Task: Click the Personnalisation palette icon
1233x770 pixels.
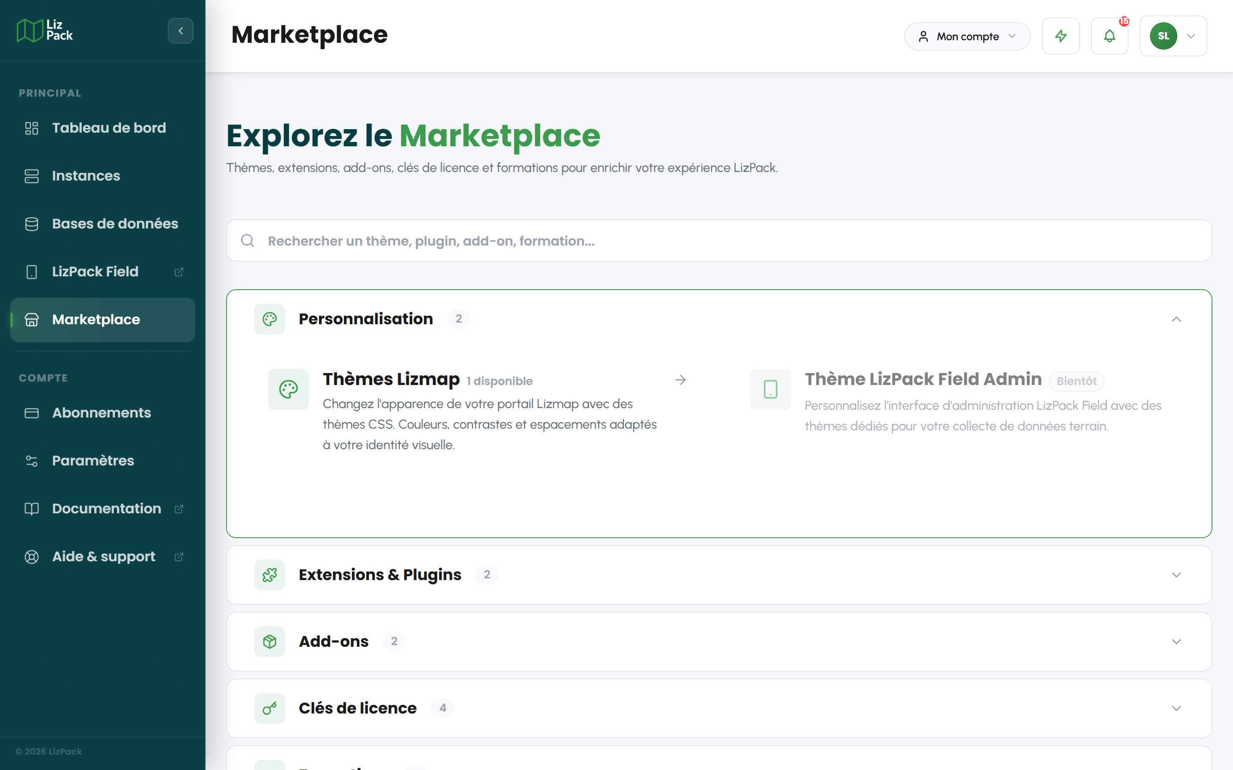Action: point(270,319)
